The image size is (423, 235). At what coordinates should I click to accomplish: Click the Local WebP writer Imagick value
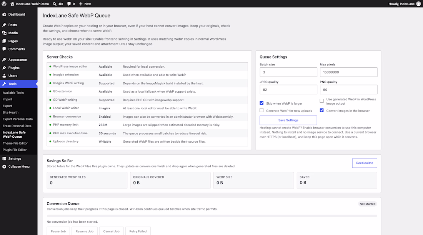click(104, 108)
